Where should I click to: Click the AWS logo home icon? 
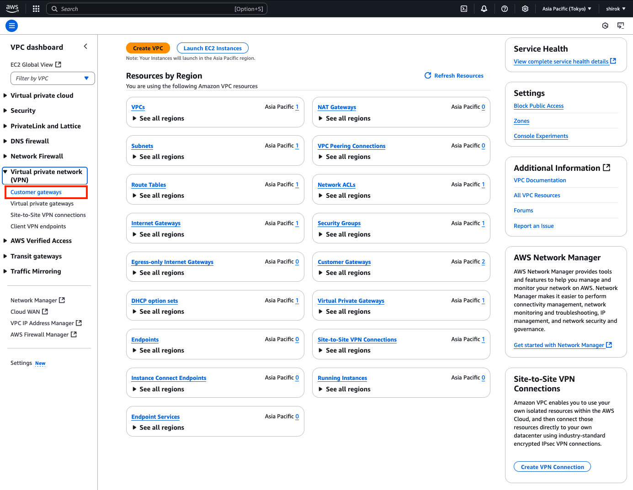click(12, 9)
